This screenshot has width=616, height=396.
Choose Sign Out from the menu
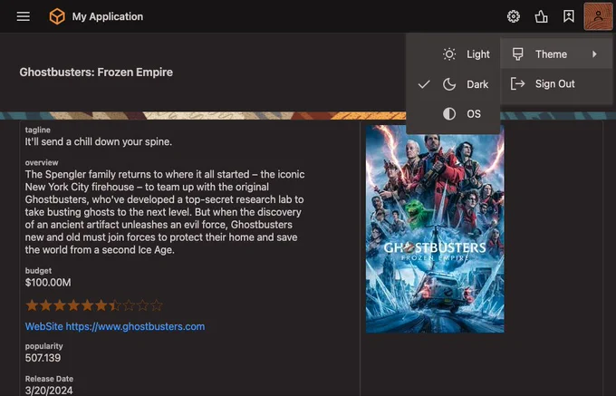(556, 83)
